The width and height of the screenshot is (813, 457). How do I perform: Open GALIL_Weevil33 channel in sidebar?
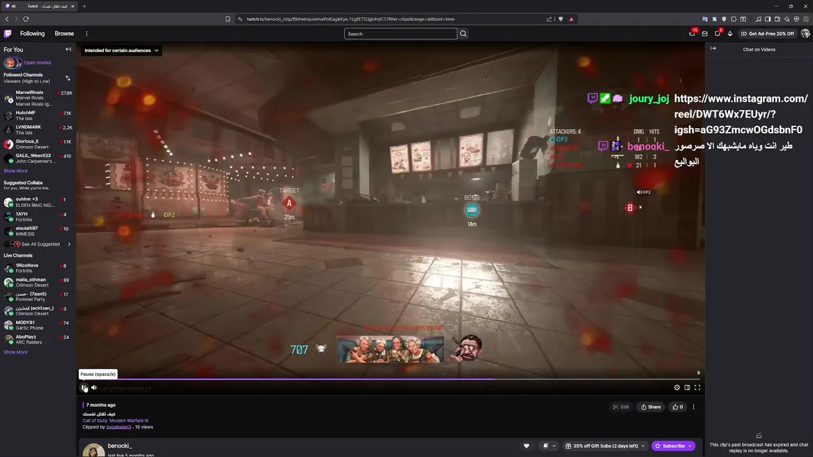38,159
